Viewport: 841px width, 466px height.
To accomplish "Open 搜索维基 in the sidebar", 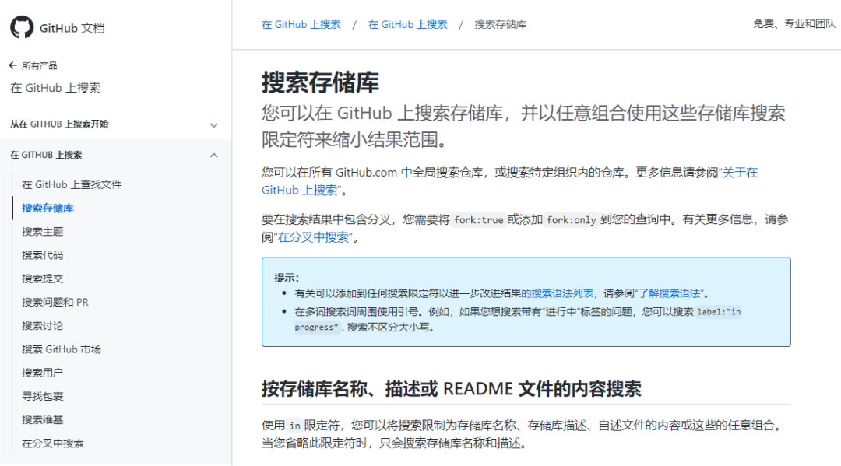I will click(x=42, y=420).
